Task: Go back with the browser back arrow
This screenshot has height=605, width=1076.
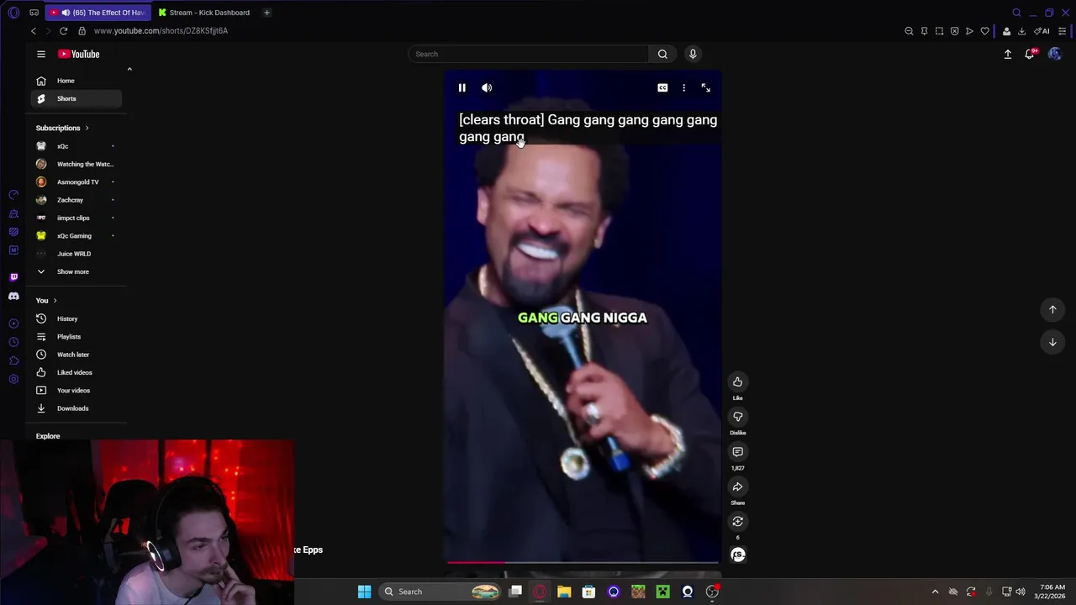Action: (x=34, y=31)
